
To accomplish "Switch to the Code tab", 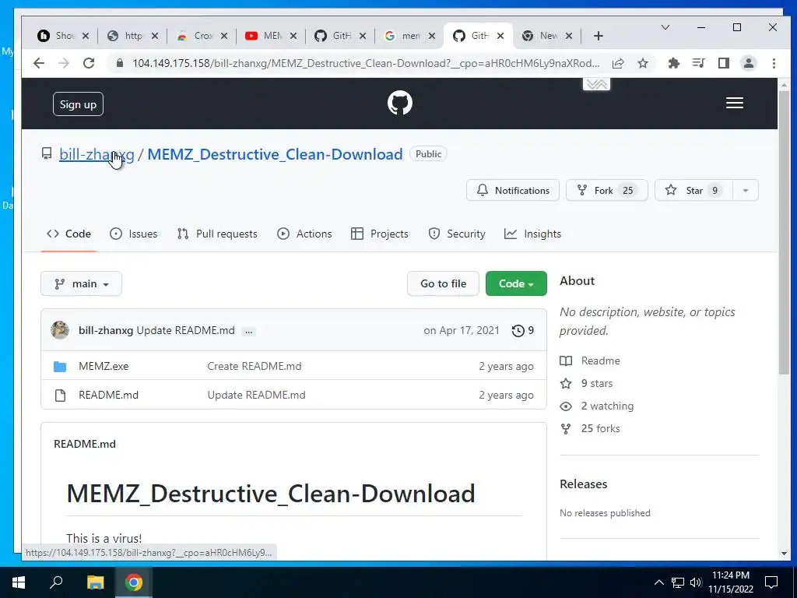I will click(x=68, y=234).
